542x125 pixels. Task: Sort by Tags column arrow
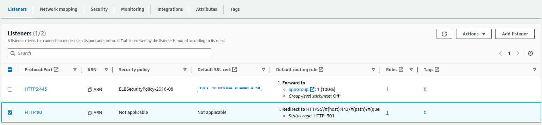(535, 70)
